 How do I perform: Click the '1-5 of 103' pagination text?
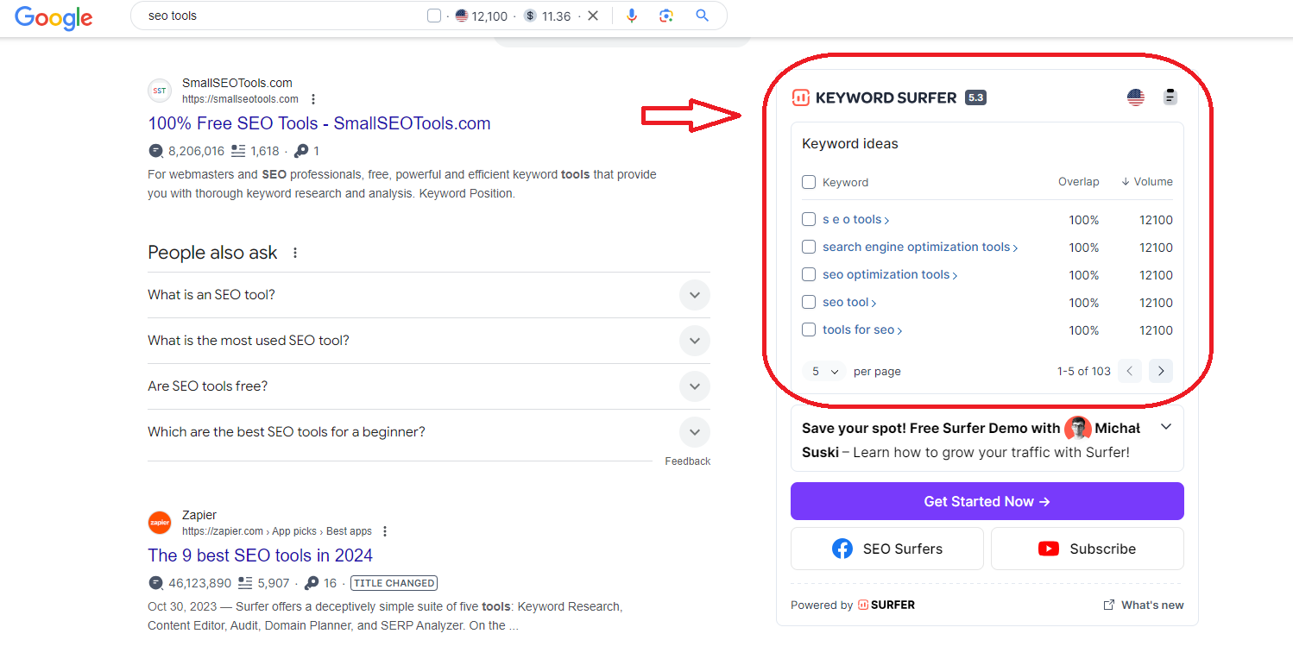(1083, 371)
